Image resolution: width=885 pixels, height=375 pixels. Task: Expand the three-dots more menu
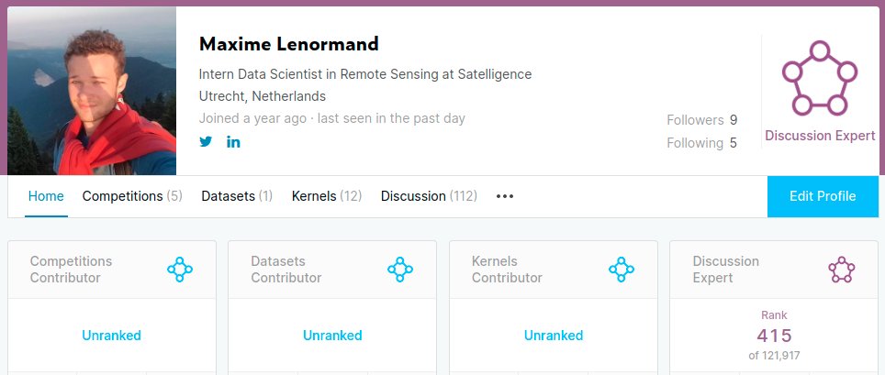tap(504, 196)
